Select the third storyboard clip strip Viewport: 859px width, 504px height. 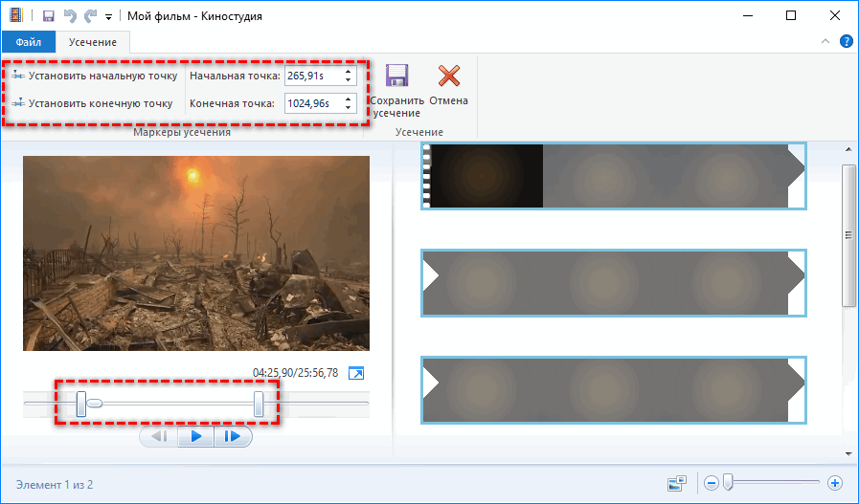(614, 389)
